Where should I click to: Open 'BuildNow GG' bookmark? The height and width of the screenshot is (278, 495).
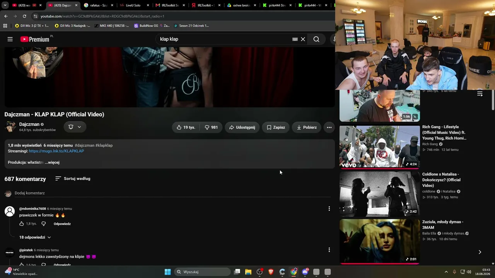click(152, 26)
